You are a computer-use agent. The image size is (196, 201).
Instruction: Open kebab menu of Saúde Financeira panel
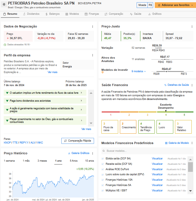[x=192, y=85]
